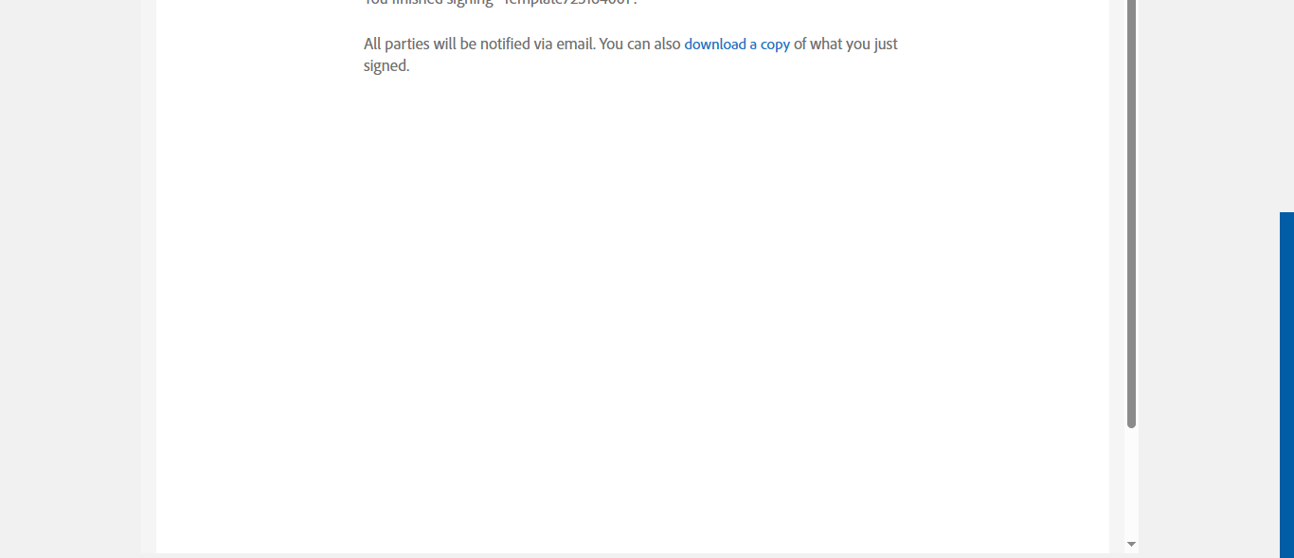The width and height of the screenshot is (1294, 558).
Task: Click the scrollbar down arrow
Action: pyautogui.click(x=1131, y=545)
